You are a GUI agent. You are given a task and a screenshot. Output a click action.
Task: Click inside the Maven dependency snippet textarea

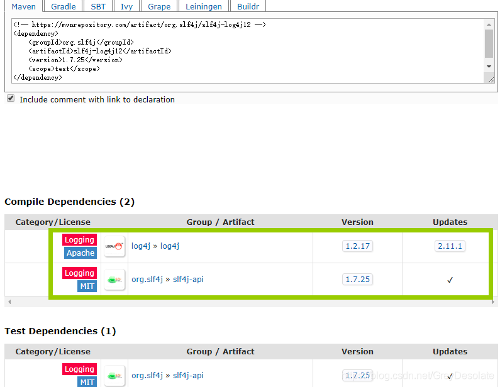pos(248,51)
